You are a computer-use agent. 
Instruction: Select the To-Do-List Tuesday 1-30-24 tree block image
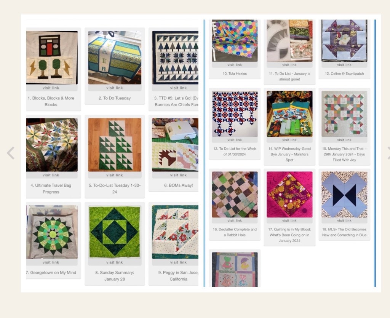pos(115,145)
